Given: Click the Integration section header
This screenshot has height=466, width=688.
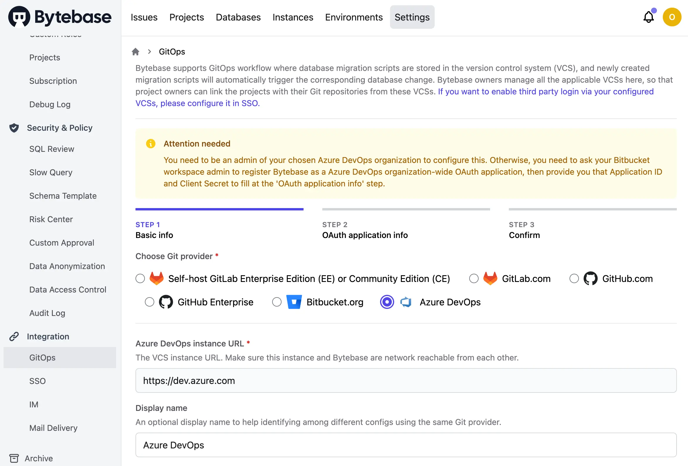Looking at the screenshot, I should tap(48, 336).
